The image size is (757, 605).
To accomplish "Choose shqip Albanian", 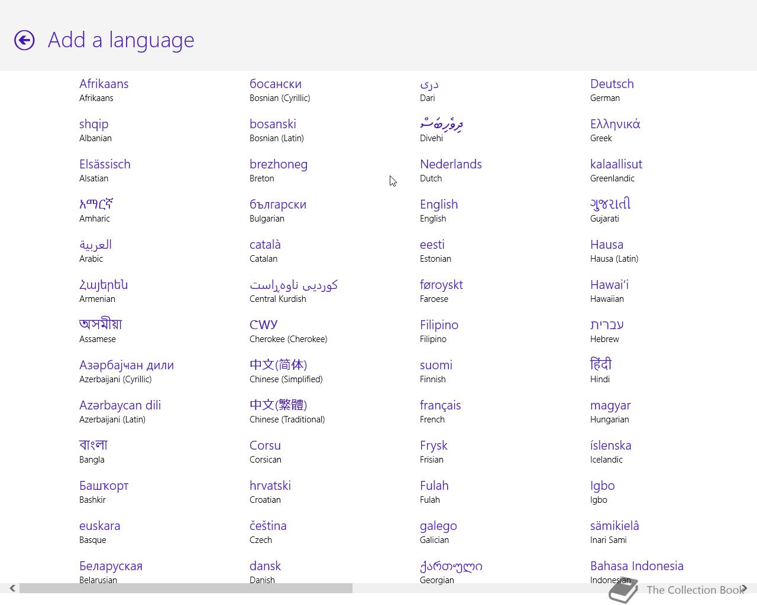I will [95, 131].
